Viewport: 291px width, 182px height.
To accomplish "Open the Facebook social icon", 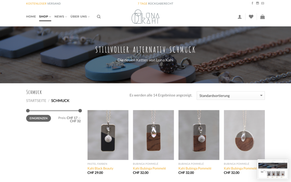I will pyautogui.click(x=252, y=3).
